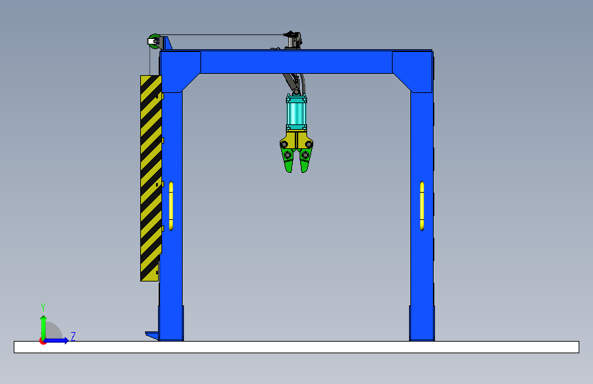Select the green pulley wheel at the frame's top corner
593x384 pixels.
click(x=154, y=41)
